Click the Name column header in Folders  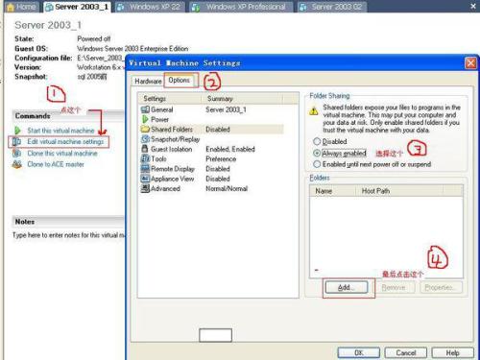click(333, 191)
